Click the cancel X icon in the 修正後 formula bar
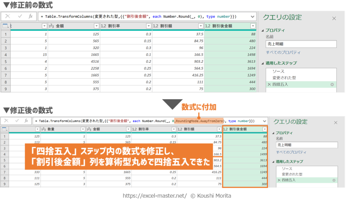Viewport: 354px width, 199px height. click(x=6, y=121)
